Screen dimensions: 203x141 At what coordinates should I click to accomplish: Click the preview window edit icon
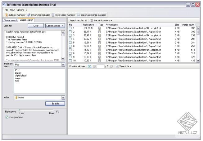pyautogui.click(x=90, y=66)
